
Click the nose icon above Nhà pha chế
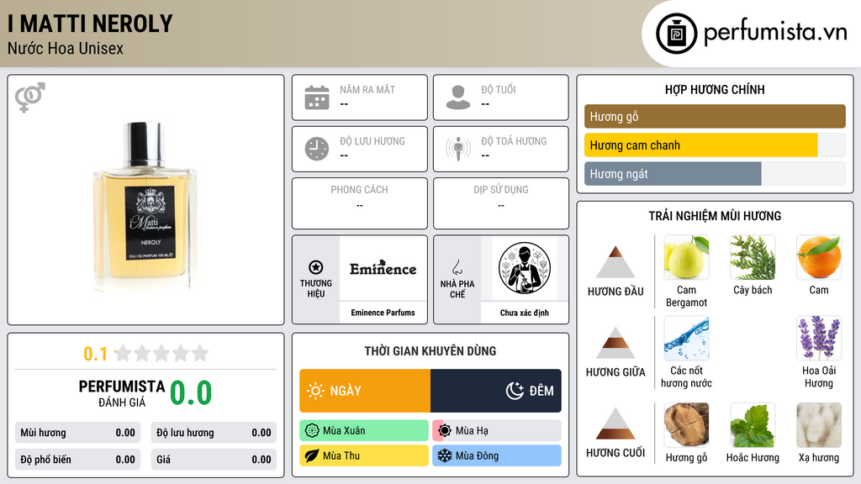457,267
